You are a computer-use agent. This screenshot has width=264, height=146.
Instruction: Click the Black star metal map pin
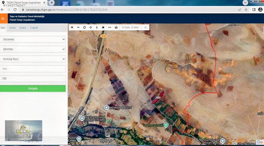[82, 118]
